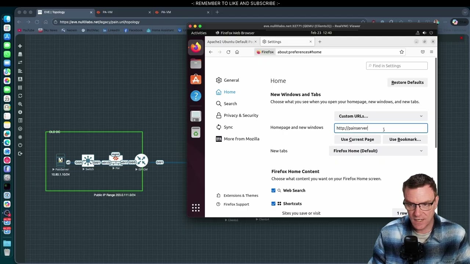470x264 pixels.
Task: Open Search settings category
Action: [227, 104]
